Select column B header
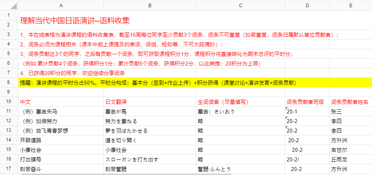The width and height of the screenshot is (372, 175). [150, 6]
